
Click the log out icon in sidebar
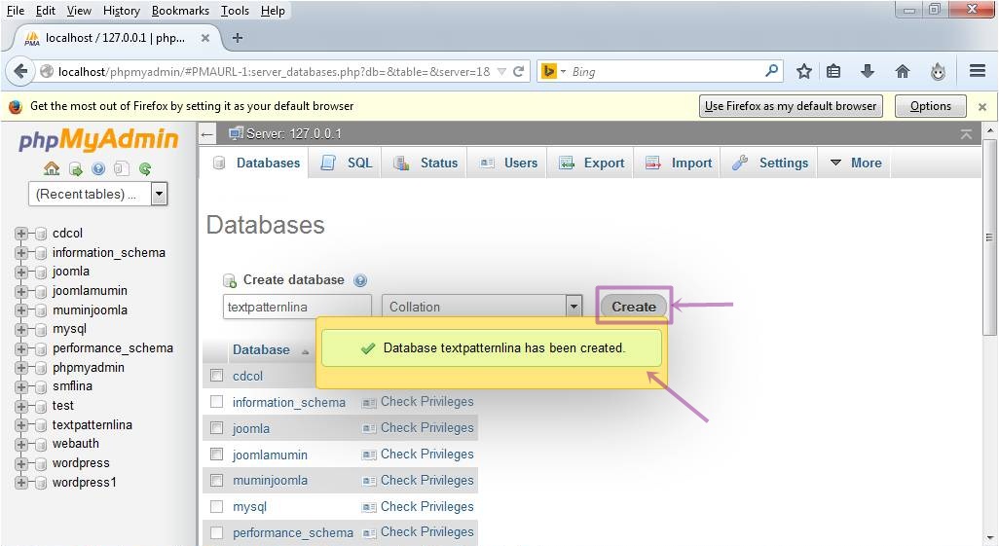75,168
